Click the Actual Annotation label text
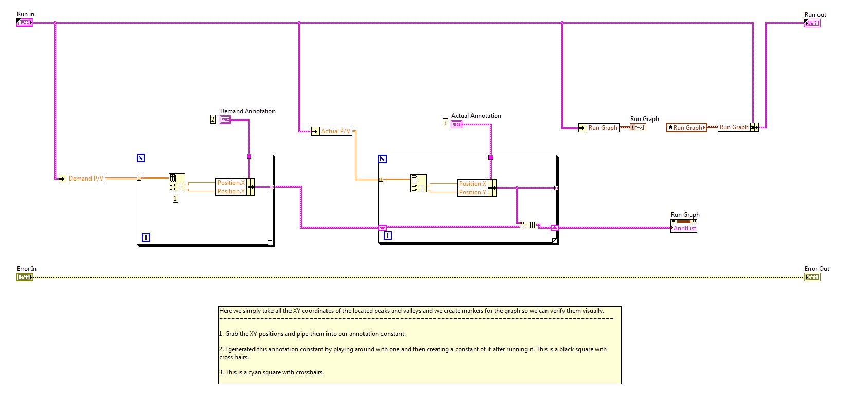This screenshot has height=395, width=855. coord(476,115)
